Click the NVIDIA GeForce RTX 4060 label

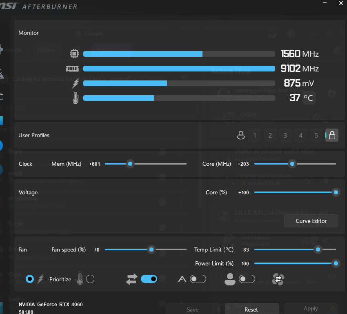coord(51,305)
